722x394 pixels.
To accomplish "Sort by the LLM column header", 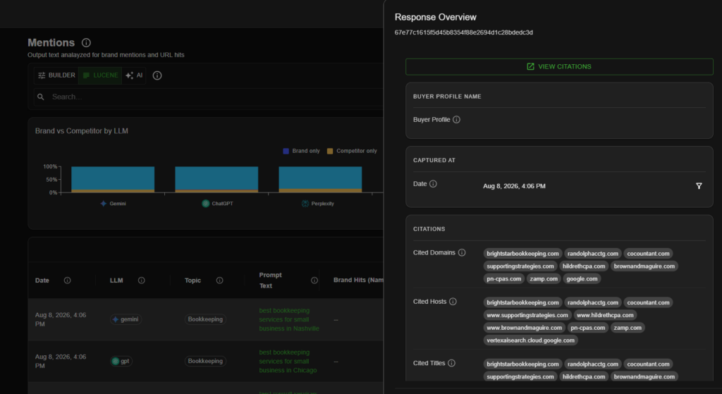I will pos(116,281).
